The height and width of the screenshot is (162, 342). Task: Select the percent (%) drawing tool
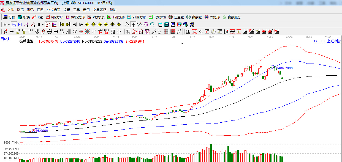(200, 32)
